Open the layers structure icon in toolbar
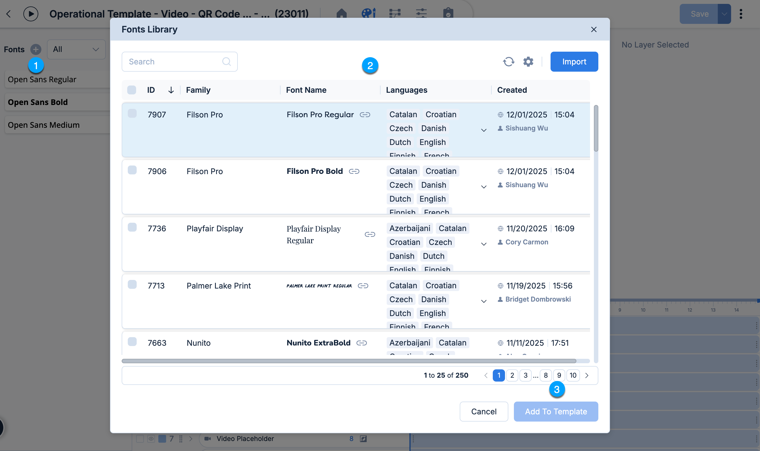 [395, 13]
